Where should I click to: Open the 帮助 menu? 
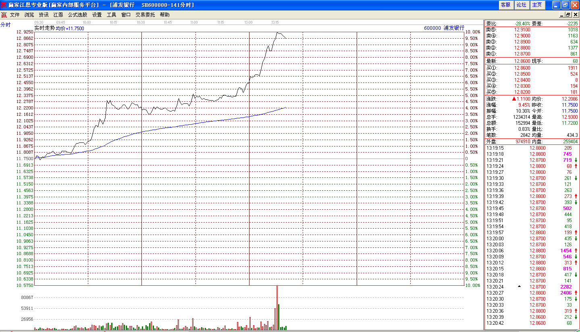pyautogui.click(x=164, y=14)
